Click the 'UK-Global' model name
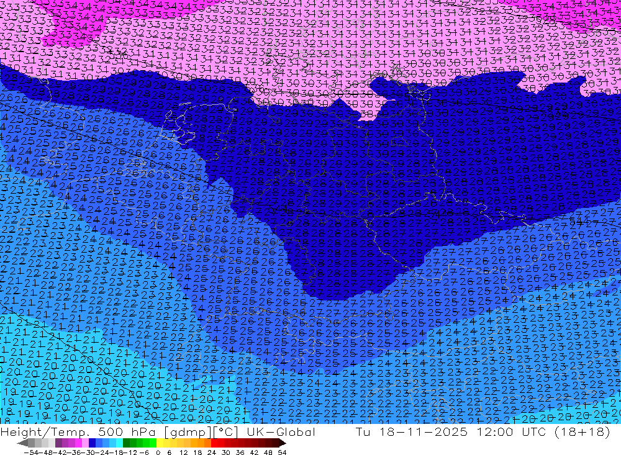 tap(281, 431)
